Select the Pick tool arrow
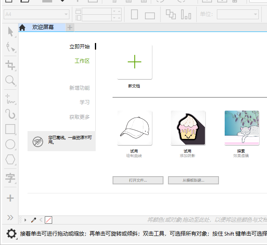 click(10, 32)
